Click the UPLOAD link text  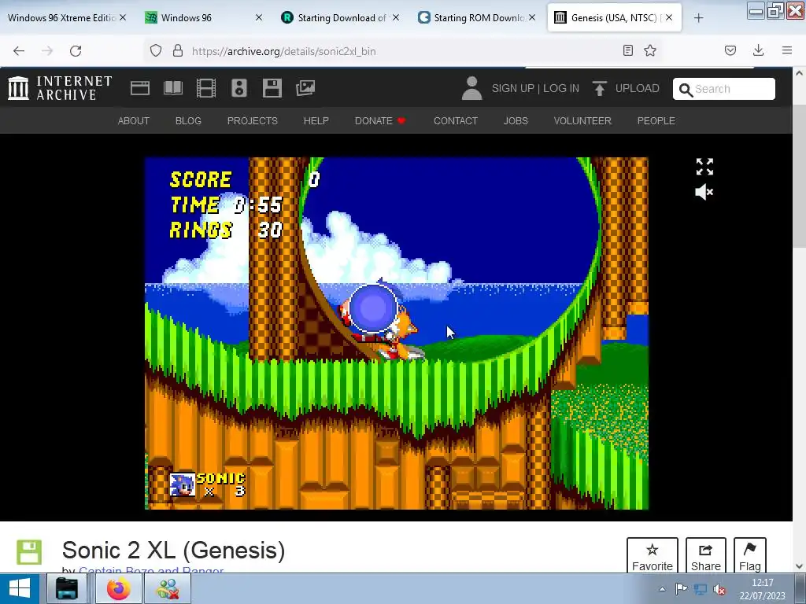[637, 88]
